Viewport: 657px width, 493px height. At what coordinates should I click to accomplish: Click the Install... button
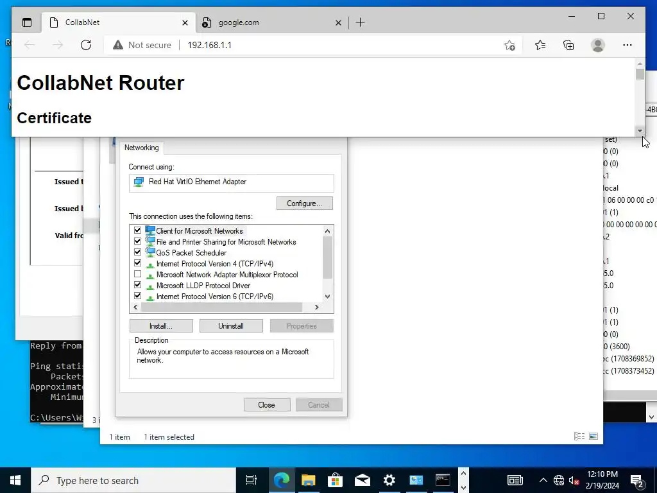(x=161, y=325)
